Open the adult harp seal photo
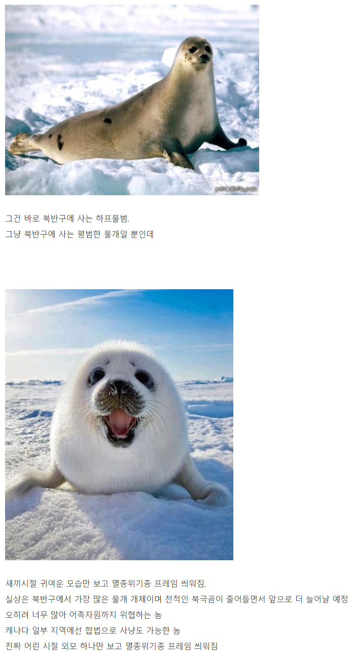Viewport: 354px width, 661px height. tap(132, 100)
